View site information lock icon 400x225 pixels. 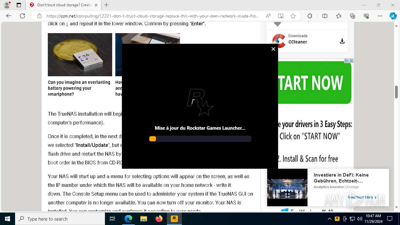[39, 16]
